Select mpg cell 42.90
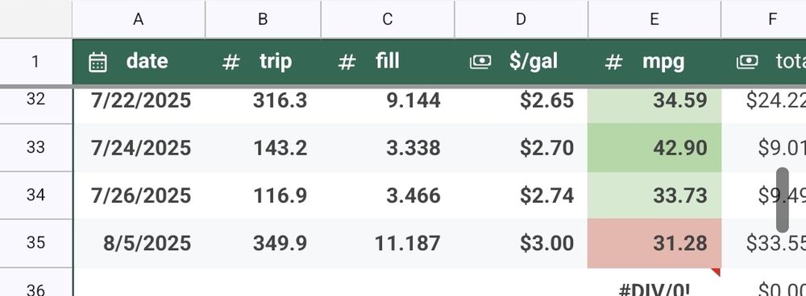 [x=654, y=148]
